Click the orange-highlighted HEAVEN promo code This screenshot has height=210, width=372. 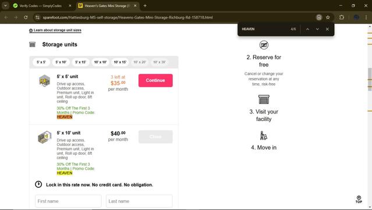pyautogui.click(x=65, y=117)
